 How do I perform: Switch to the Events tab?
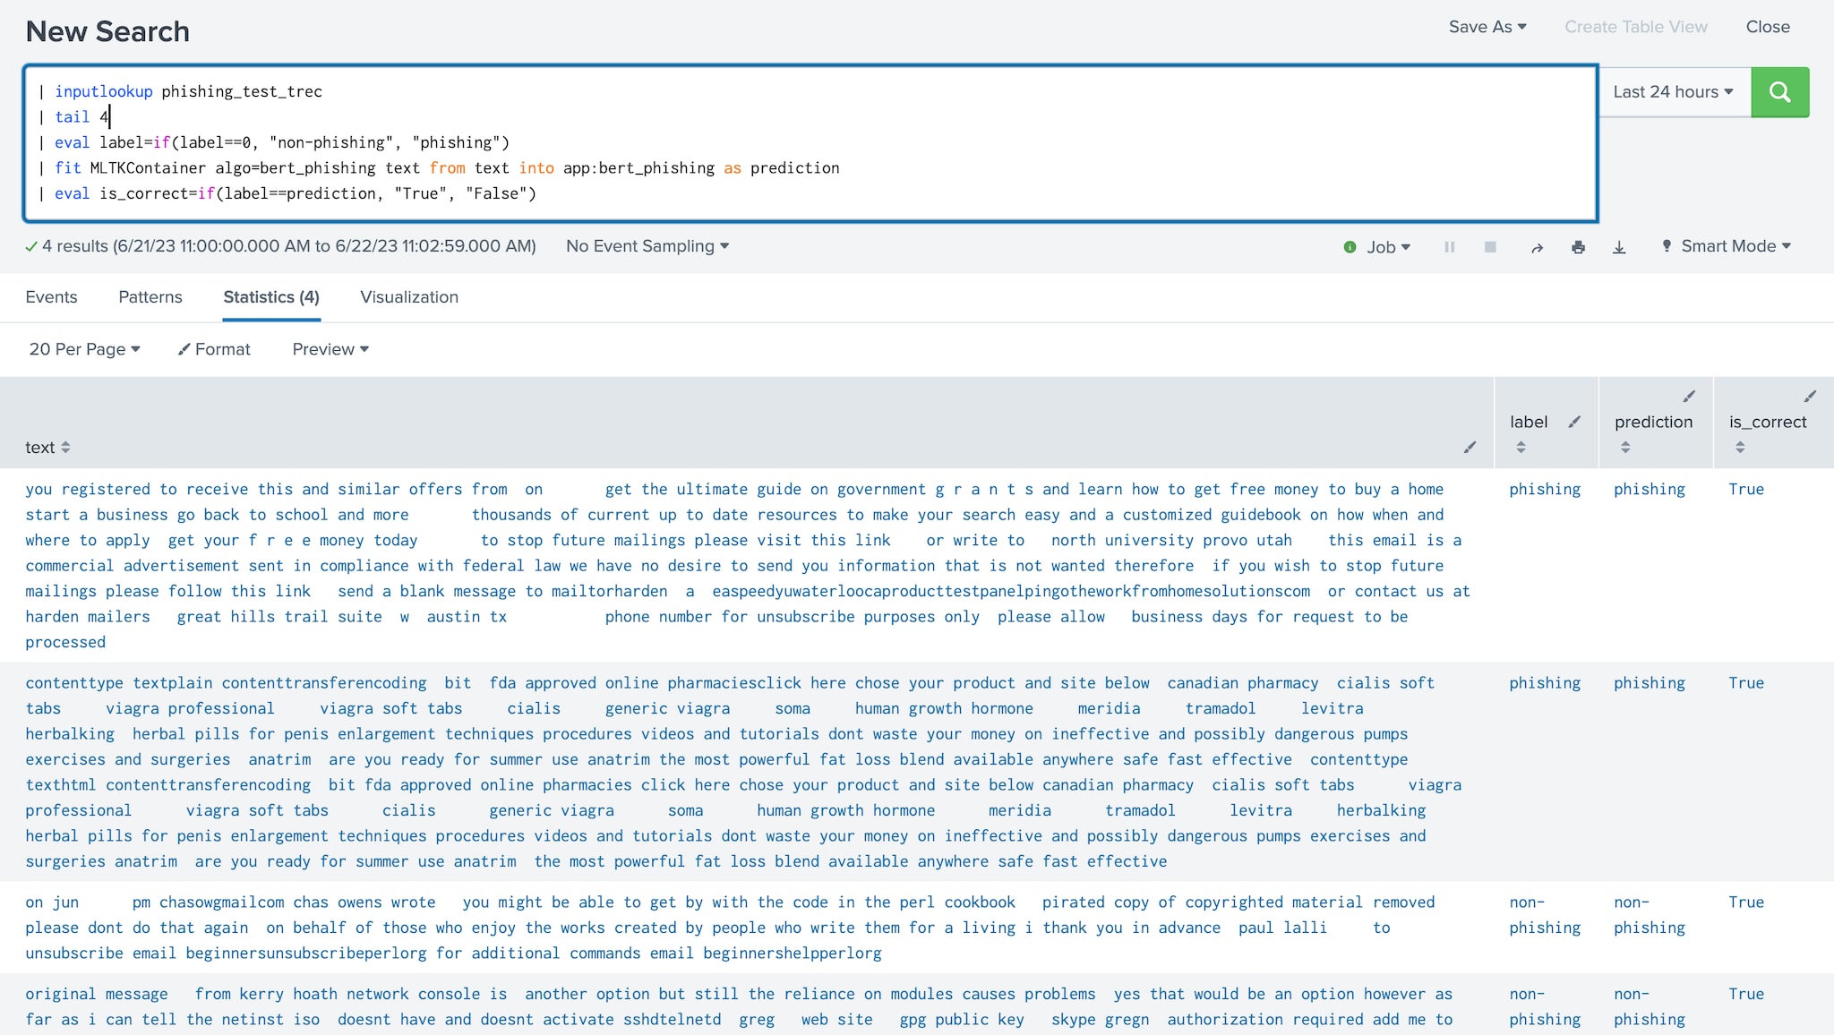click(49, 295)
